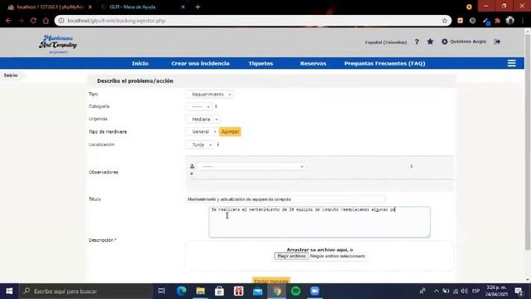Switch to Chrome on taskbar
The width and height of the screenshot is (531, 299).
tap(276, 292)
